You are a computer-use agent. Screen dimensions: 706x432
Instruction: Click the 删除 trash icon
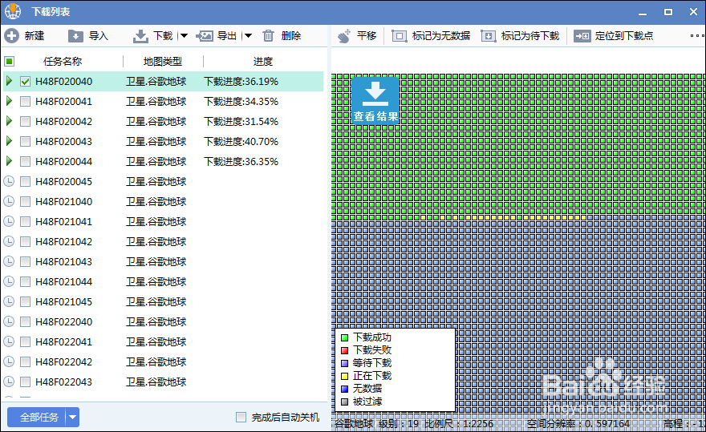point(268,36)
